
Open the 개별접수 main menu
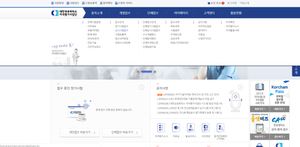(125, 13)
